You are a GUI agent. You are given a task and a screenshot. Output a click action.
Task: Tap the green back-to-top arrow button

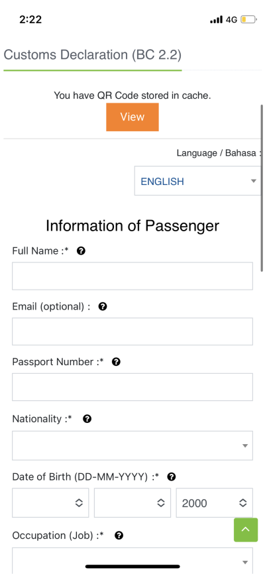(246, 530)
